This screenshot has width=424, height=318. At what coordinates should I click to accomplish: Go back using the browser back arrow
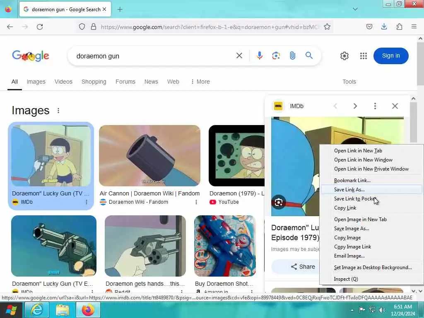click(x=10, y=27)
